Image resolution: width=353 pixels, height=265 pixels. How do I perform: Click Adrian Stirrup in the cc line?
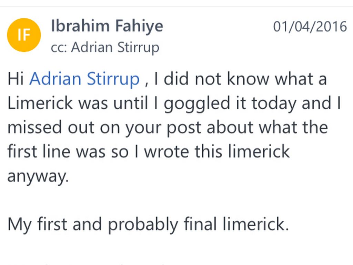pos(115,47)
